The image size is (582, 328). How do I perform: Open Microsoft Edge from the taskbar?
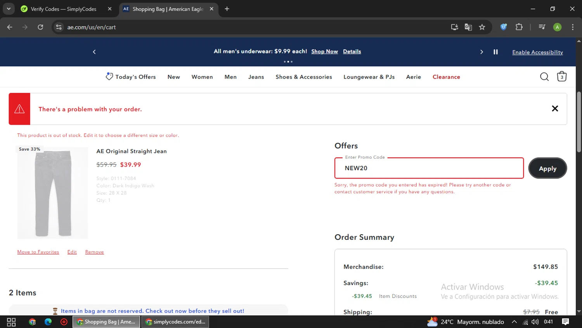(x=48, y=322)
